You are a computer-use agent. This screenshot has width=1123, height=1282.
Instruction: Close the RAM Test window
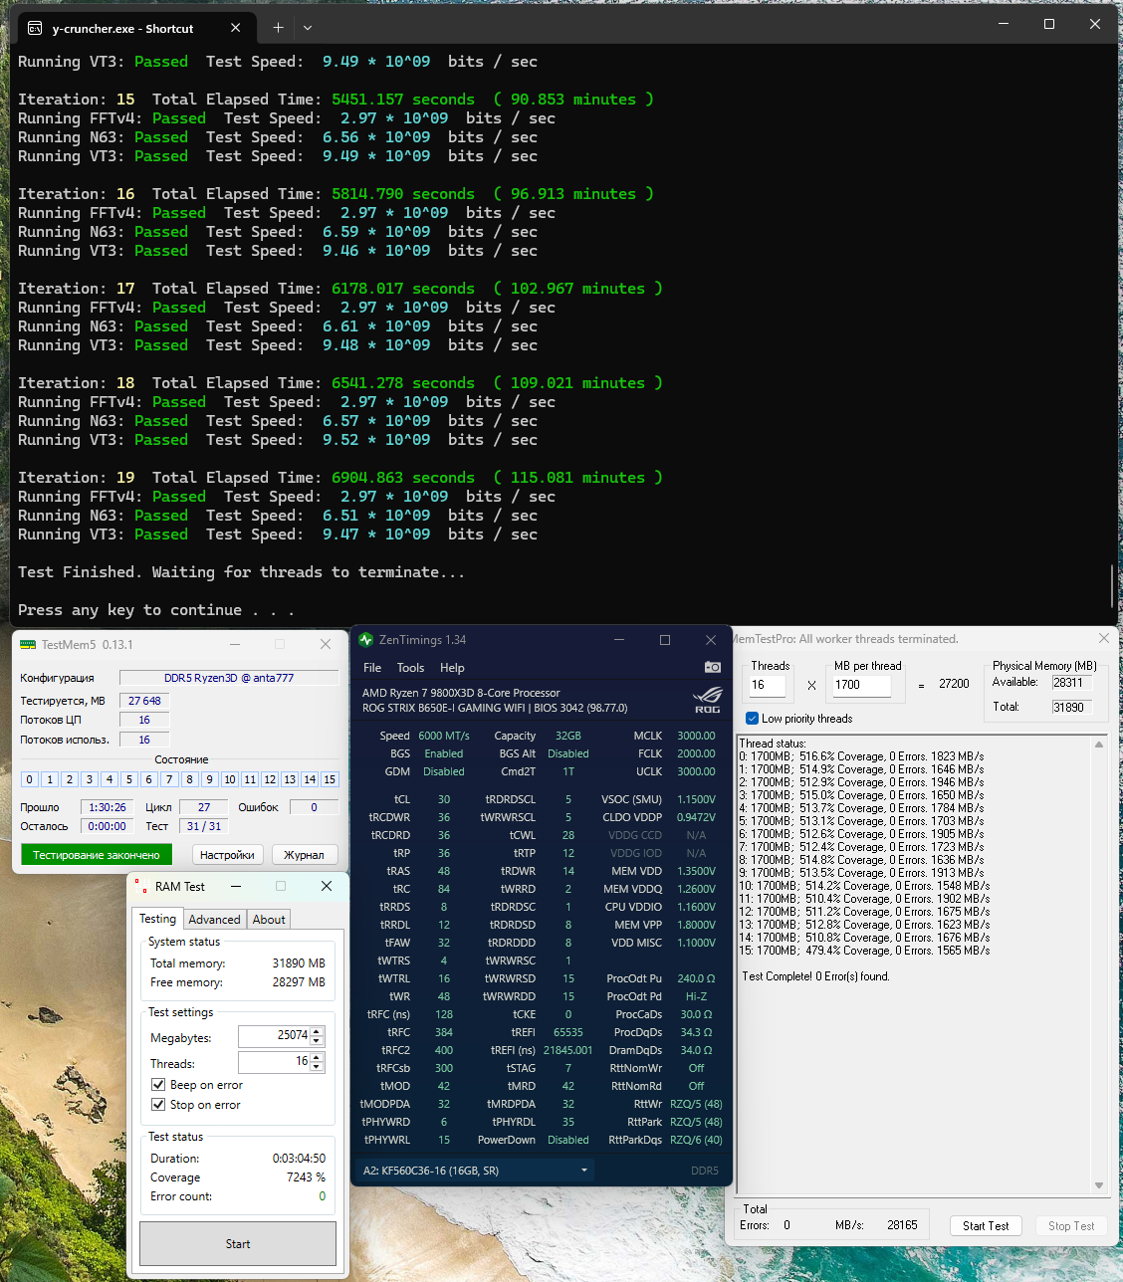tap(327, 886)
